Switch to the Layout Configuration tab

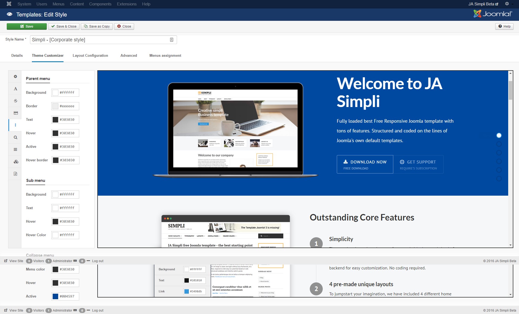tap(90, 55)
